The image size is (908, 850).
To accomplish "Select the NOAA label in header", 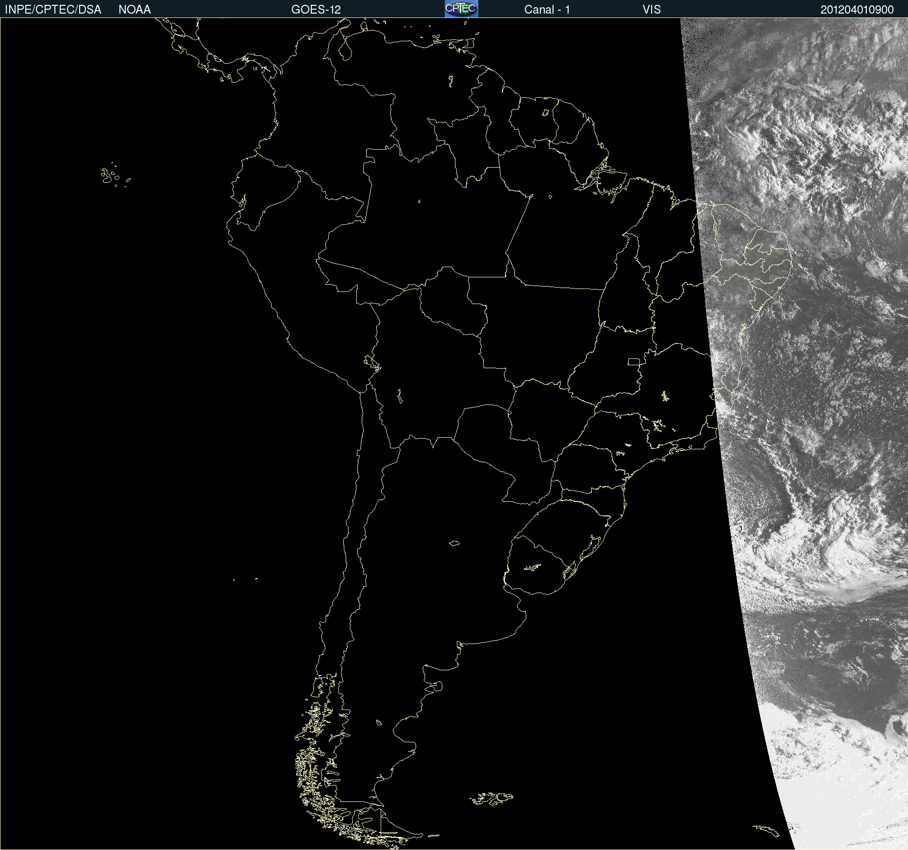I will [x=135, y=10].
